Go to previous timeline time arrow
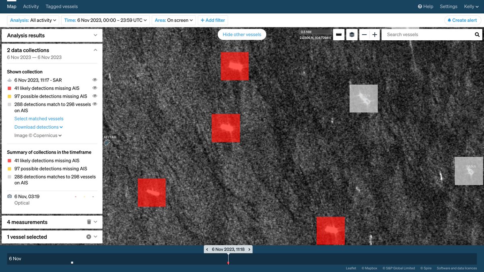Viewport: 484px width, 272px height. [207, 249]
